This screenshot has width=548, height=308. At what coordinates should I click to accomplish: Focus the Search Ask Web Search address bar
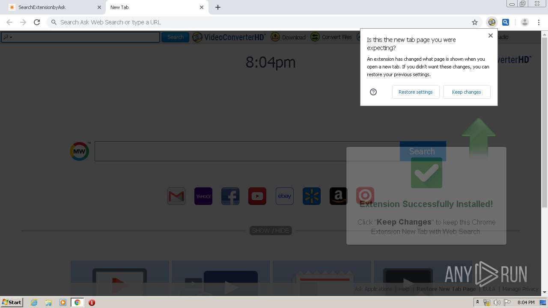(x=263, y=22)
